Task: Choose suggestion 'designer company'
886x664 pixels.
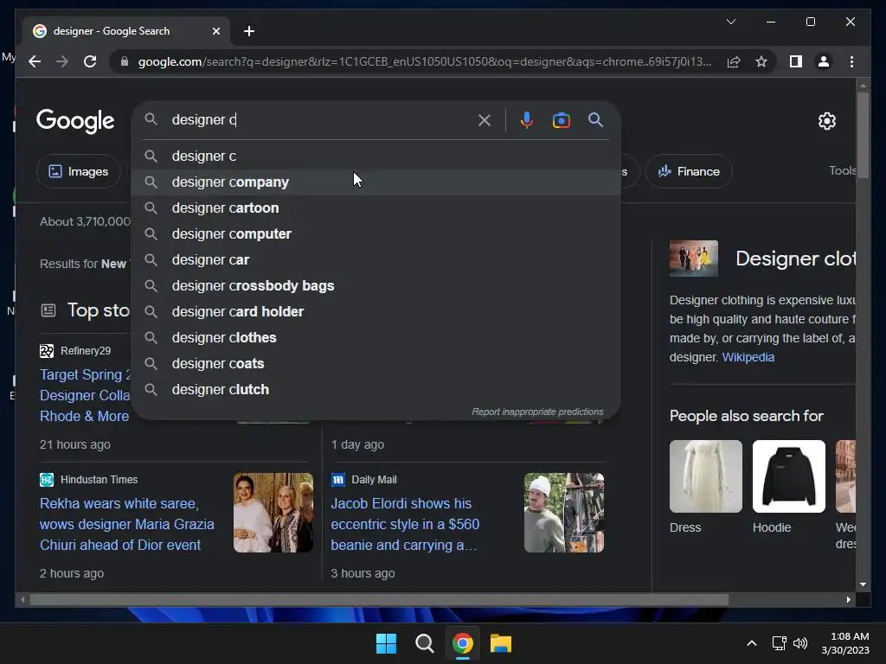Action: (x=376, y=182)
